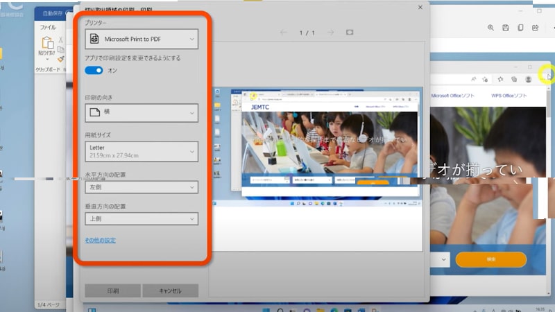Click the save icon in Snipping Tool
Image resolution: width=555 pixels, height=312 pixels.
click(x=506, y=28)
